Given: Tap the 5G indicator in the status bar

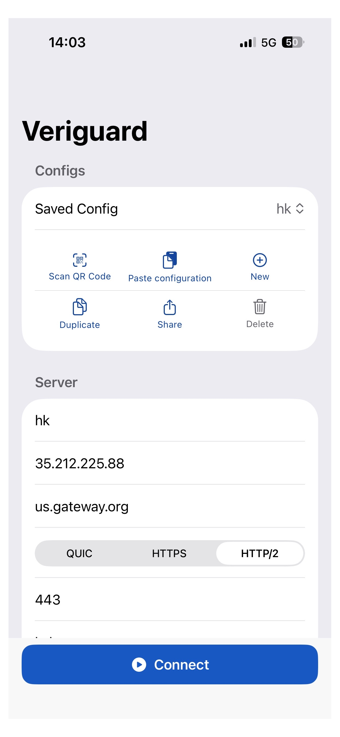Looking at the screenshot, I should (x=268, y=42).
